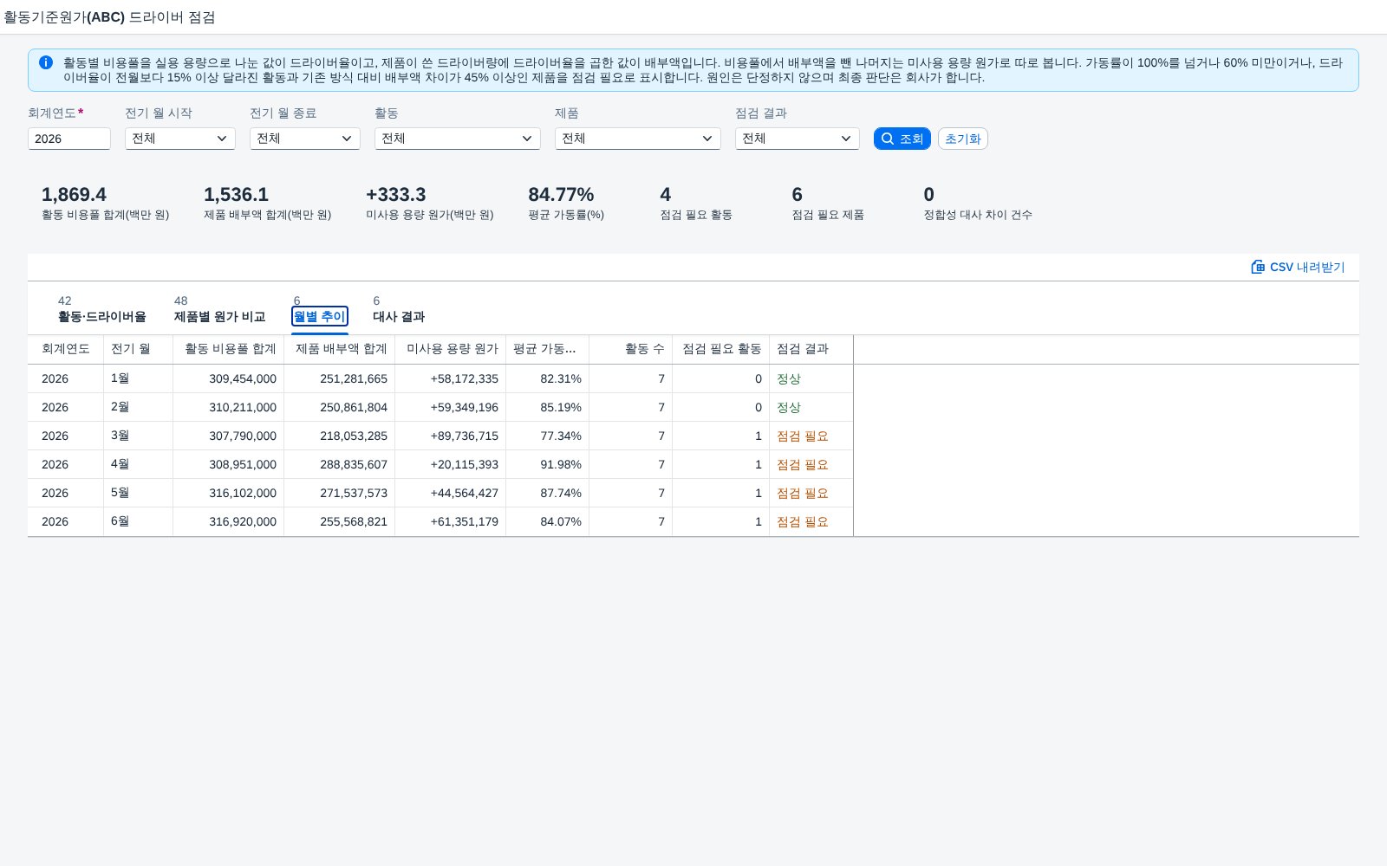
Task: Open the 전기 월 종료 dropdown
Action: (x=305, y=139)
